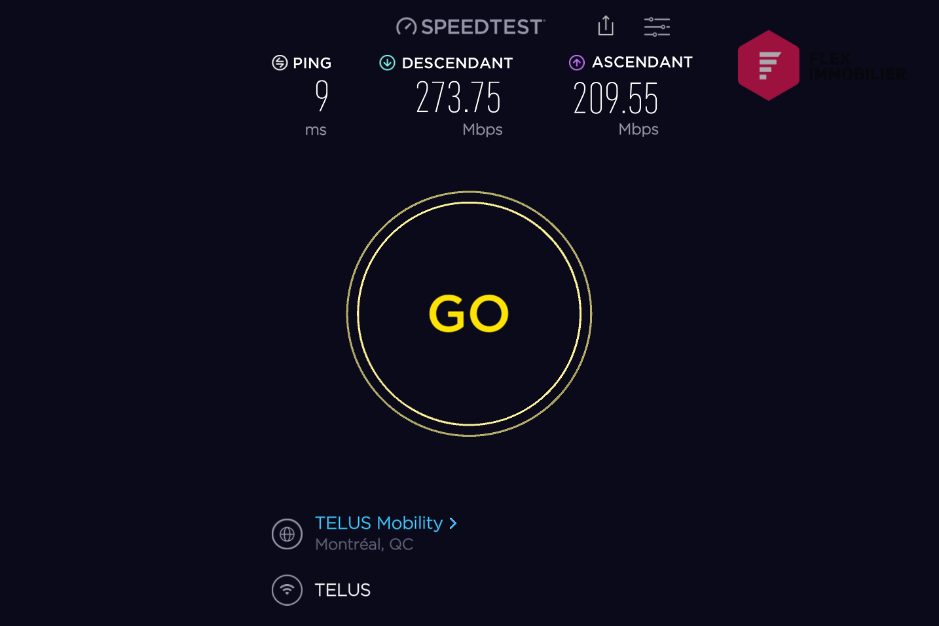Click the Montréal, QC server location text

click(x=364, y=544)
